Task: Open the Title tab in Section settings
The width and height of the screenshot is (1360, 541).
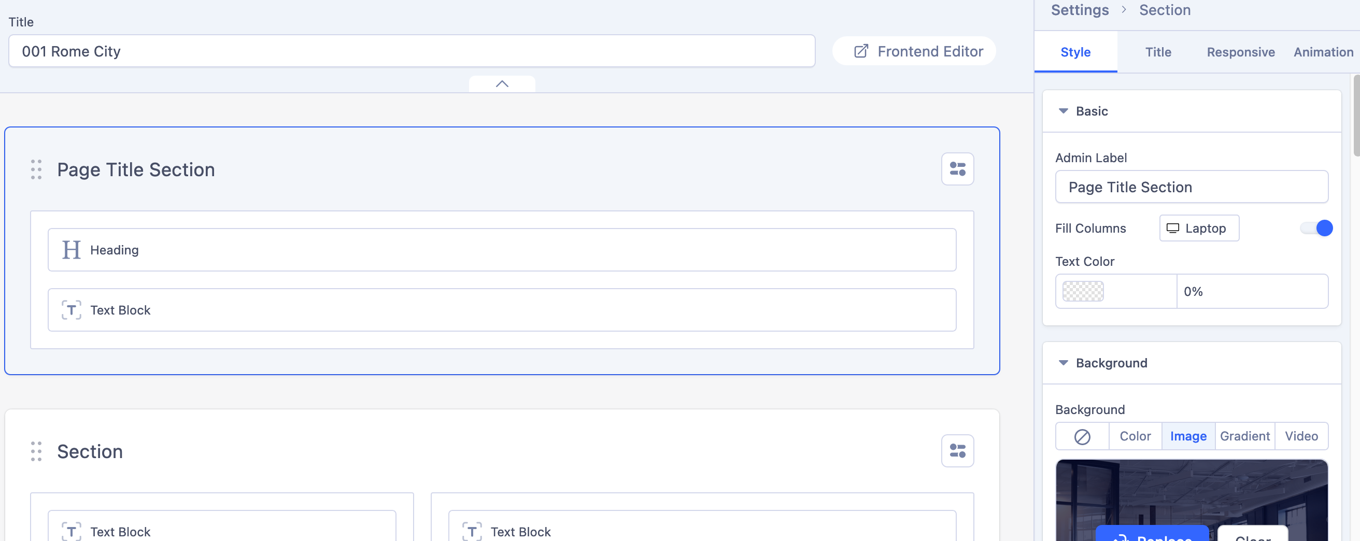Action: coord(1158,52)
